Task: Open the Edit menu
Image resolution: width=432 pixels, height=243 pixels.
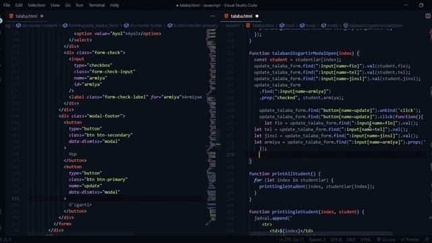Action: pos(19,5)
